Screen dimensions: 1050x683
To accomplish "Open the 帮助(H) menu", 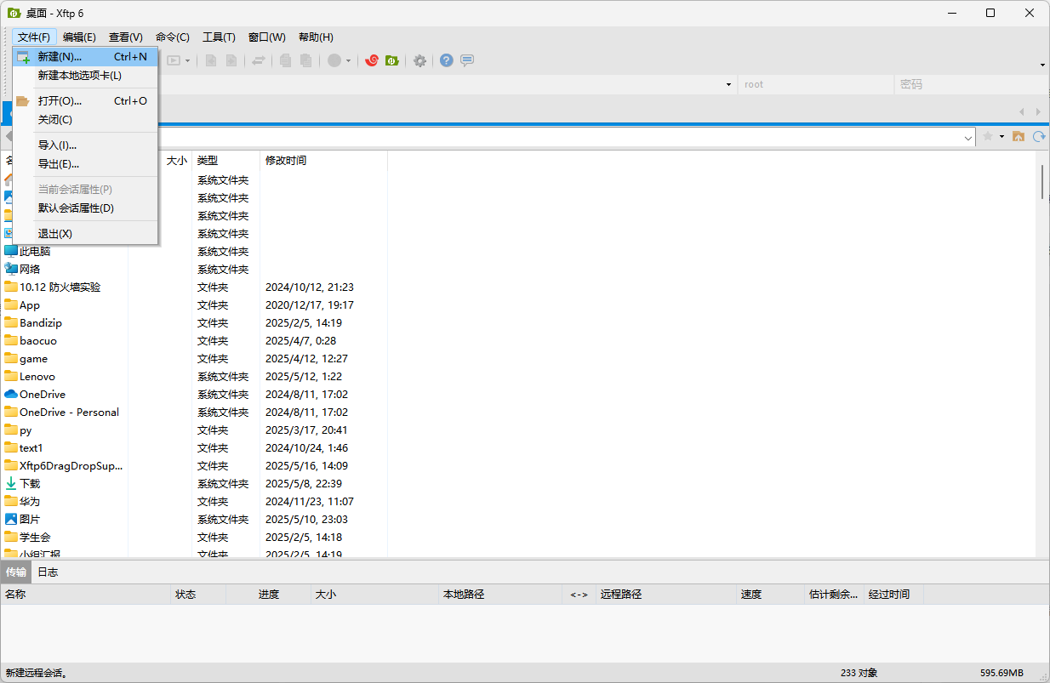I will pyautogui.click(x=316, y=37).
